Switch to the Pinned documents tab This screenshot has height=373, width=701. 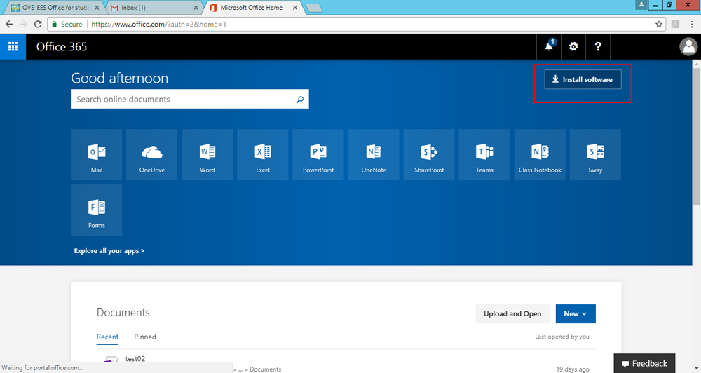click(x=145, y=337)
